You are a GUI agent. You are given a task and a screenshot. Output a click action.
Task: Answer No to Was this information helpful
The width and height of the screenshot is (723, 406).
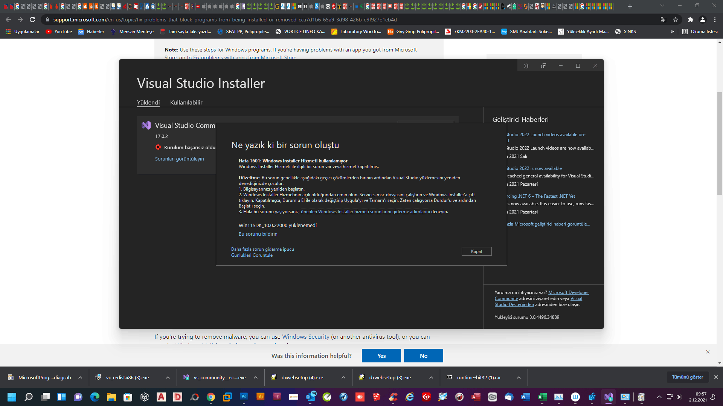[x=424, y=356]
